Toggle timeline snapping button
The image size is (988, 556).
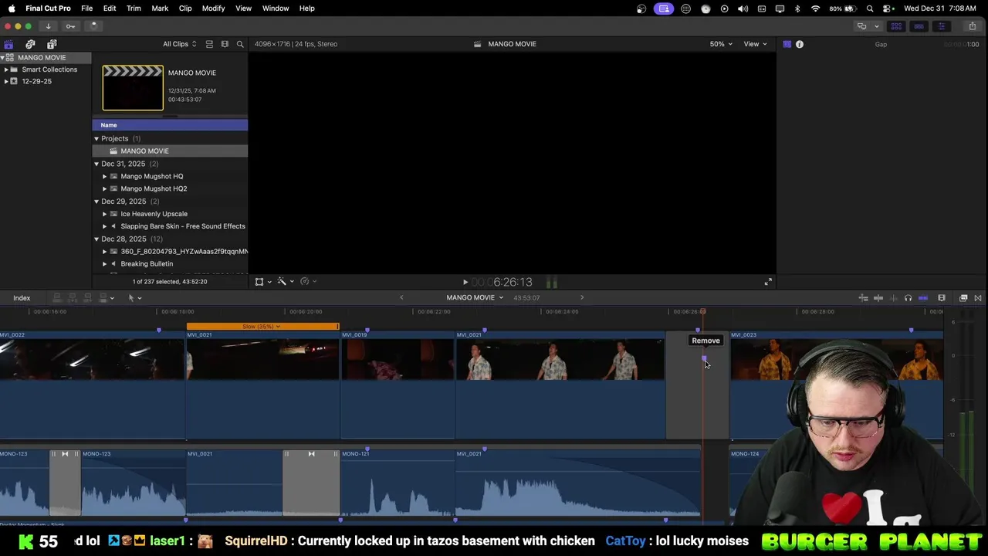(x=923, y=298)
